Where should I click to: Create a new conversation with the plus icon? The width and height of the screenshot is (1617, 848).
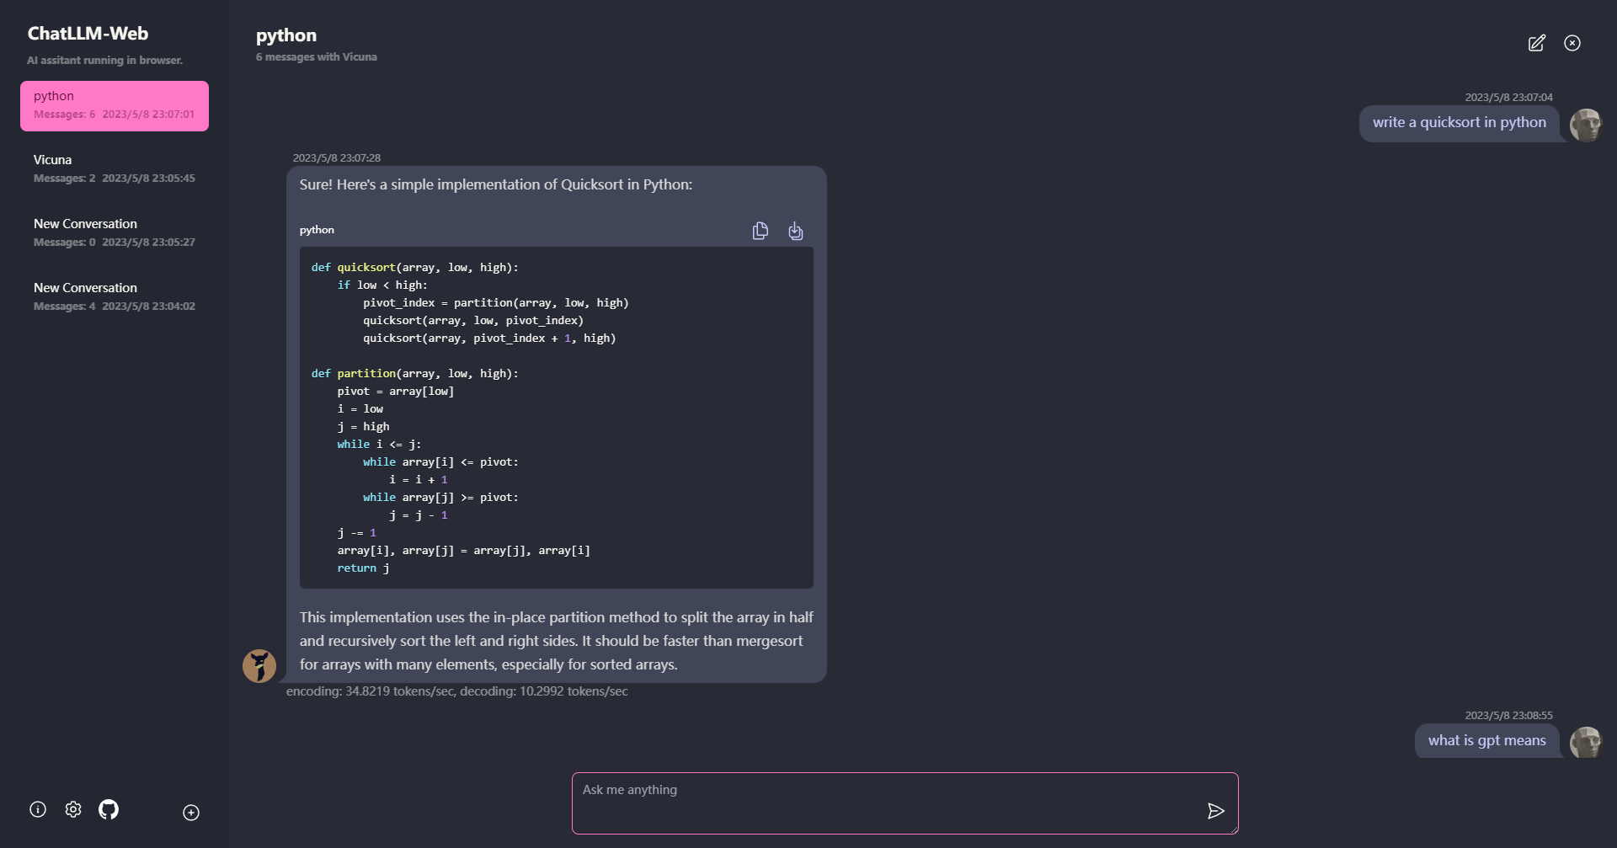tap(189, 812)
